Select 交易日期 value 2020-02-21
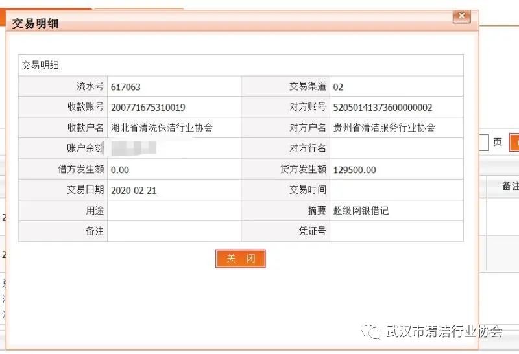The image size is (519, 354). pos(134,191)
